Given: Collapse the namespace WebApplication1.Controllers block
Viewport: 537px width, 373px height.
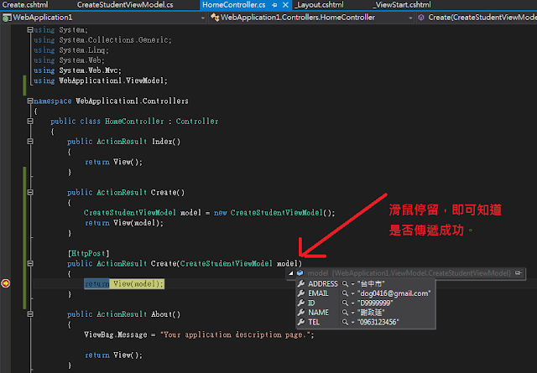Looking at the screenshot, I should click(x=30, y=101).
